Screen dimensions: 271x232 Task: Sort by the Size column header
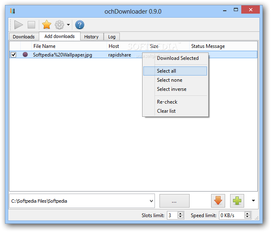169,46
